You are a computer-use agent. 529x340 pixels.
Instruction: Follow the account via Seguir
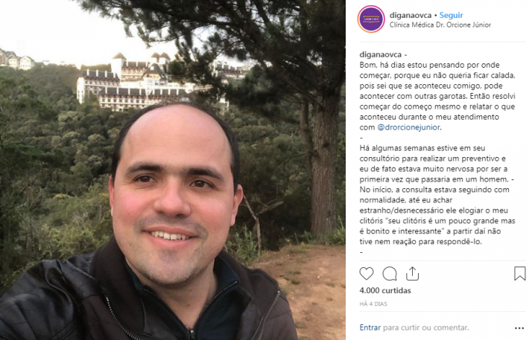(451, 15)
